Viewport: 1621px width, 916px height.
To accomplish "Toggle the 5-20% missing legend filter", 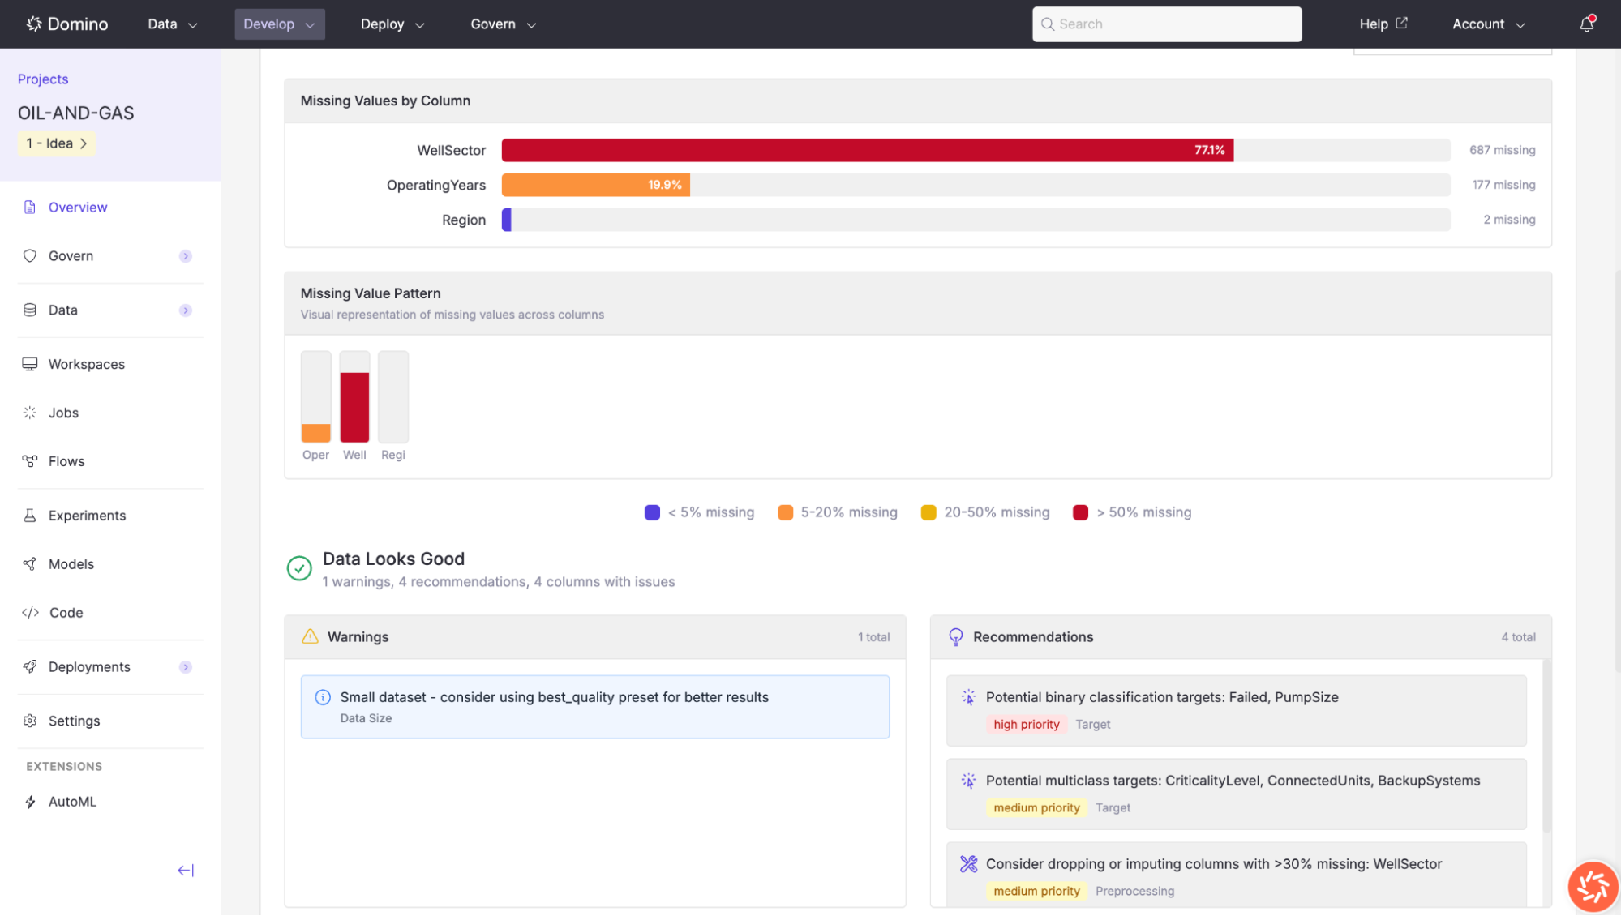I will click(x=837, y=512).
